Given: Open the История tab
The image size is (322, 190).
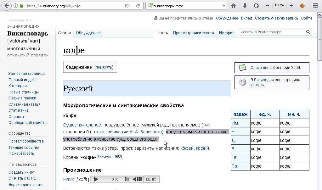Looking at the screenshot, I should (x=227, y=33).
